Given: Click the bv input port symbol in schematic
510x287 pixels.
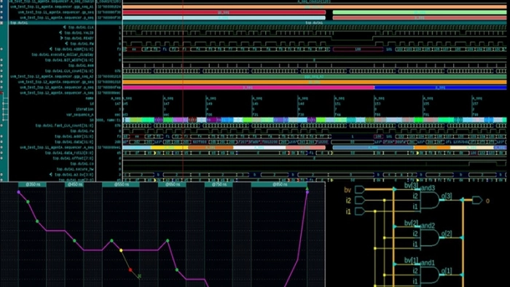Looking at the screenshot, I should pos(360,189).
